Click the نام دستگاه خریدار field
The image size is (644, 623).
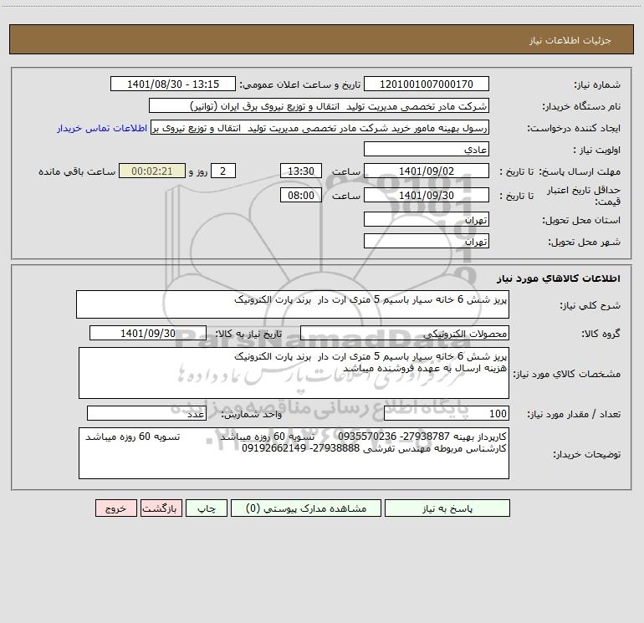(319, 105)
